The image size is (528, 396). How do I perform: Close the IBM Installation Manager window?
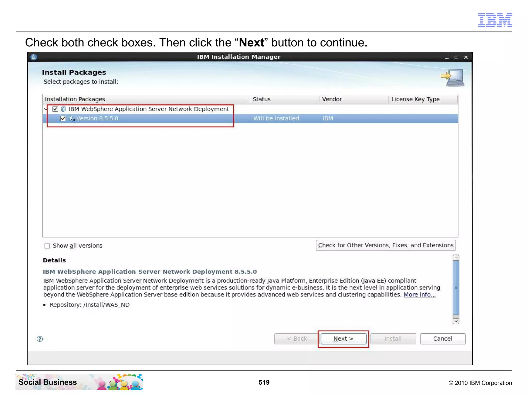coord(466,57)
